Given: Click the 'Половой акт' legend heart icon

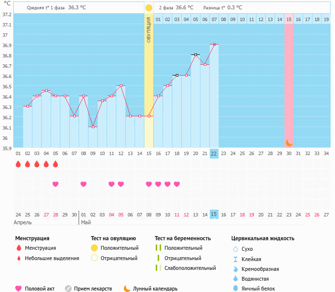Looking at the screenshot, I should click(19, 289).
